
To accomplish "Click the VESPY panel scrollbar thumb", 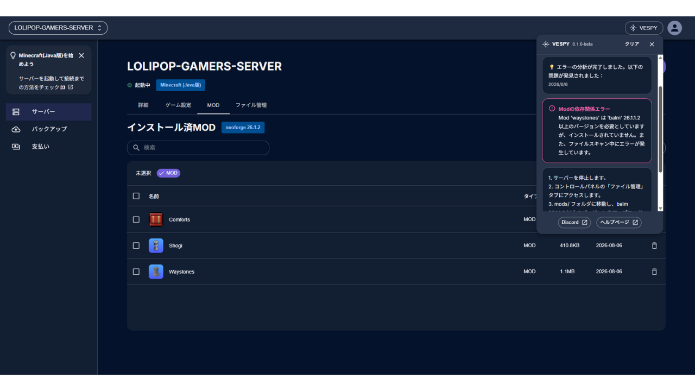I will 660,129.
